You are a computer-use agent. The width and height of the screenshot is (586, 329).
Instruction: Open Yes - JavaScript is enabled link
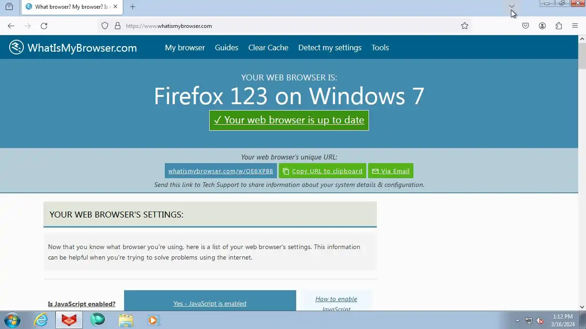pos(210,303)
